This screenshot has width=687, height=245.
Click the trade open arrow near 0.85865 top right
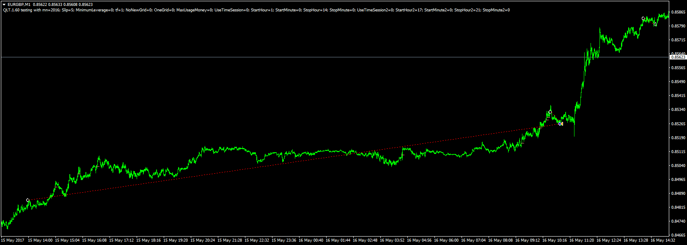click(643, 18)
